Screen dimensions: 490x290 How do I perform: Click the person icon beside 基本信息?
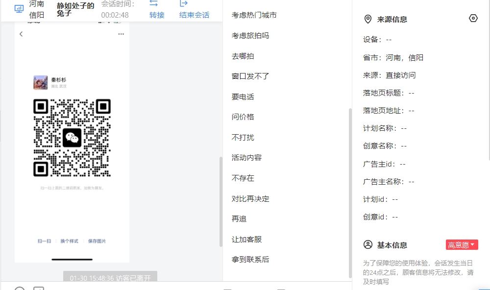pyautogui.click(x=368, y=245)
